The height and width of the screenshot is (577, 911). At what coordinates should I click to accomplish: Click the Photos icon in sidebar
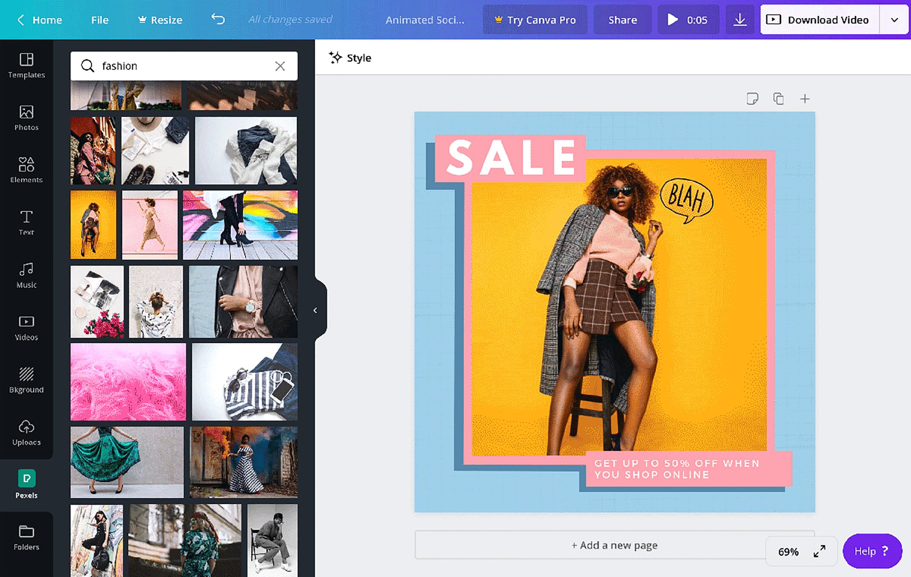(x=27, y=117)
